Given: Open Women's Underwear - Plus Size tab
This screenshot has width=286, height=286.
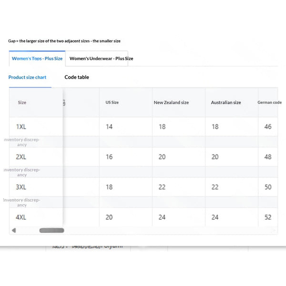Looking at the screenshot, I should pos(97,59).
